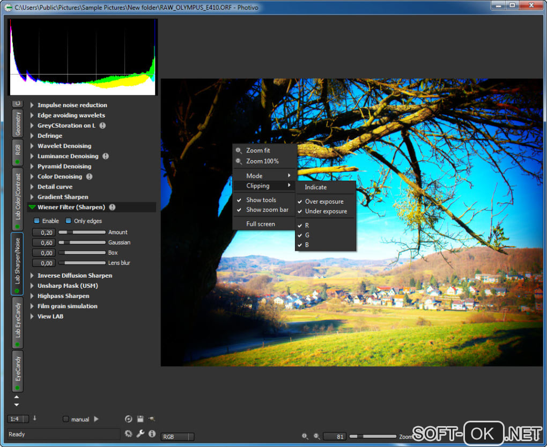
Task: Select the Lab Sharpen/Noise tab
Action: tap(18, 264)
